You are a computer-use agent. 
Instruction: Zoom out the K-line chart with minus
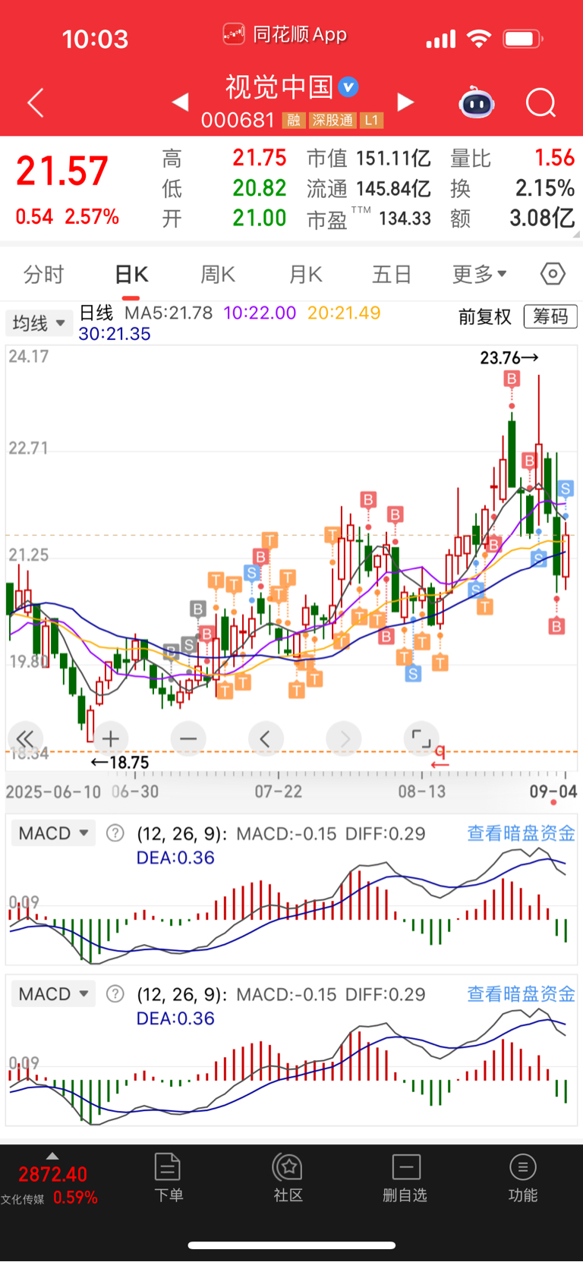188,738
